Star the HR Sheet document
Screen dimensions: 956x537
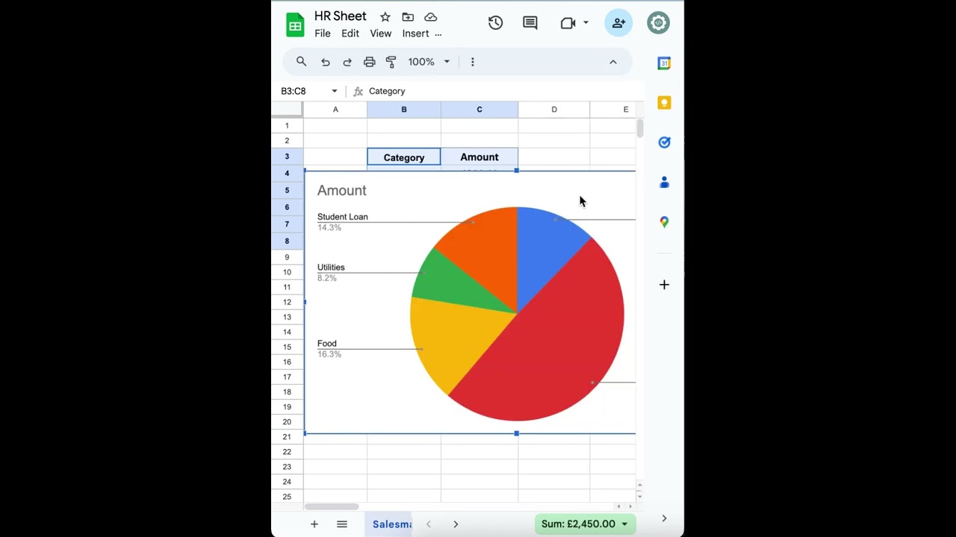[385, 17]
